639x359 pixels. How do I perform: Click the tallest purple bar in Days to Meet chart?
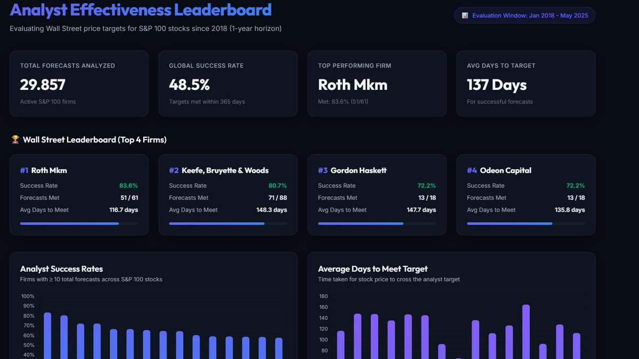[526, 331]
